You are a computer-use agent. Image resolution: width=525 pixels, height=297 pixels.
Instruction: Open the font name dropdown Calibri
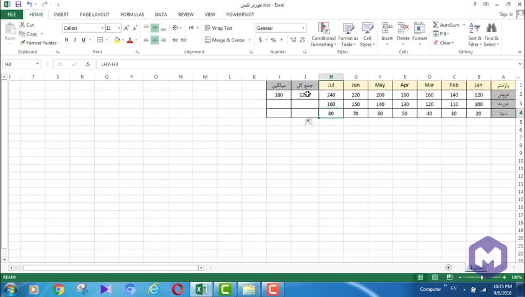102,28
